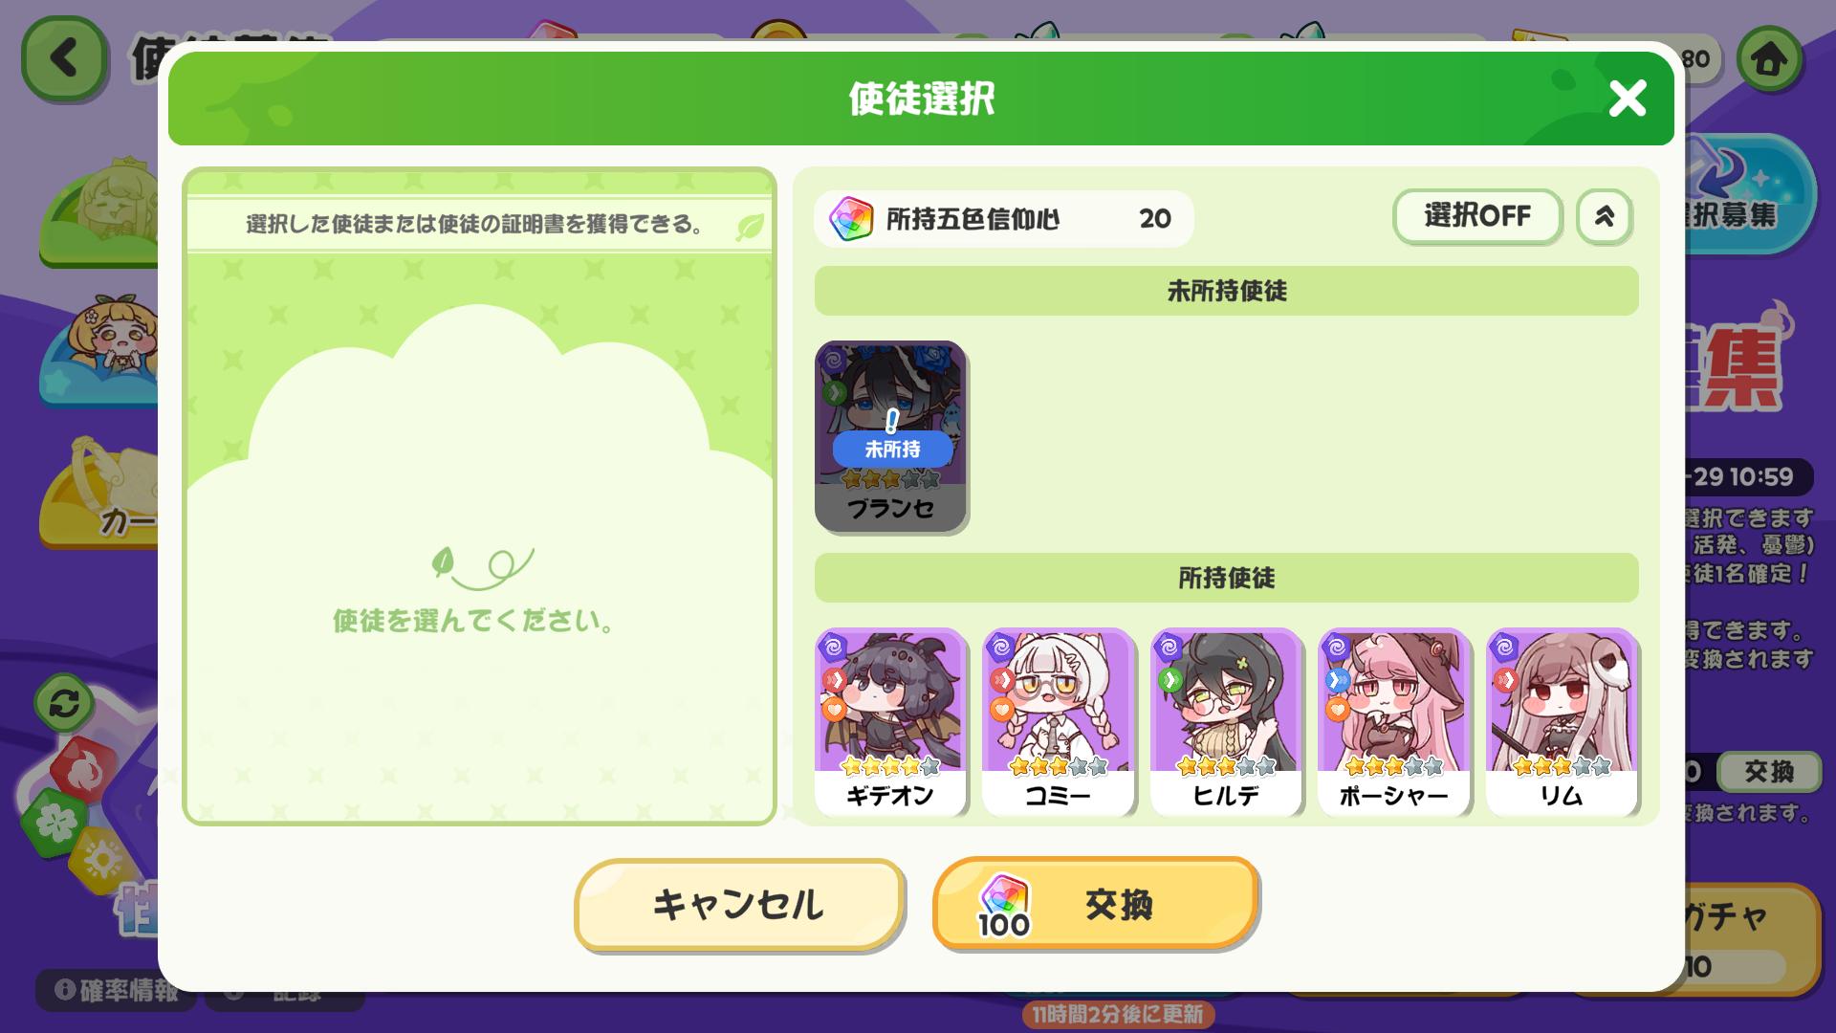Click the leaf icon in info banner
1836x1033 pixels.
(x=751, y=227)
